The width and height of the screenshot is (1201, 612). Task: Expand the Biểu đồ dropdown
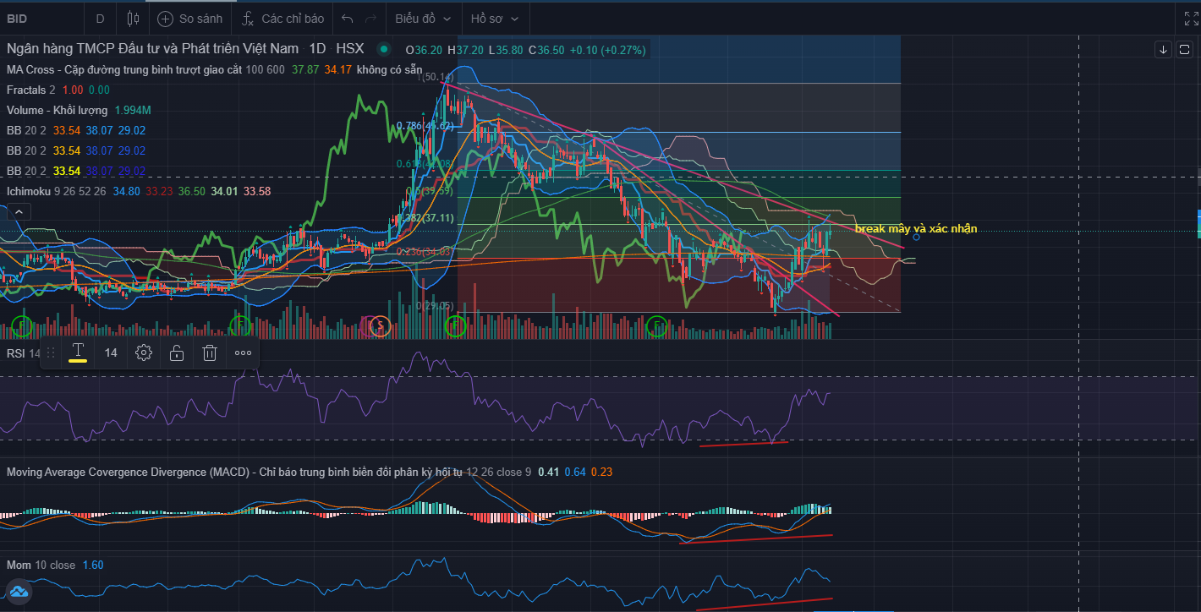pos(423,18)
